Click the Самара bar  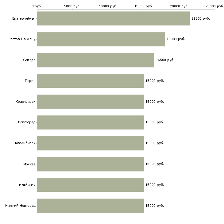tap(95, 60)
